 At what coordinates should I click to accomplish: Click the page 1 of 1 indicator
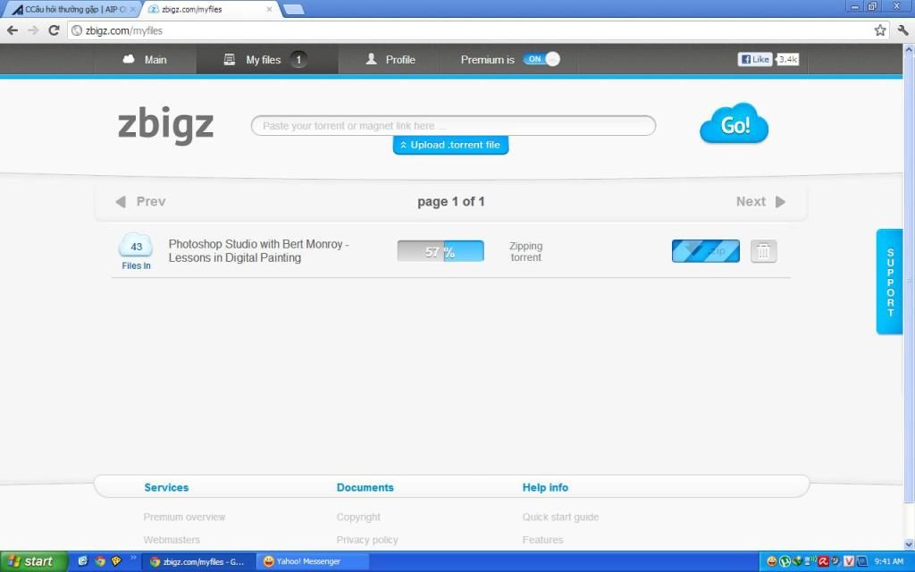pyautogui.click(x=451, y=201)
